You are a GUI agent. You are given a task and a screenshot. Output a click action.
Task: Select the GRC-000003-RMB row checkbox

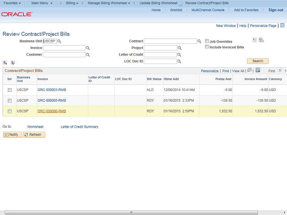click(x=9, y=90)
